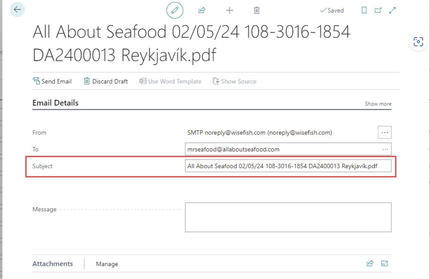Viewport: 430px width, 279px height.
Task: Select Discard Draft action
Action: tap(106, 81)
